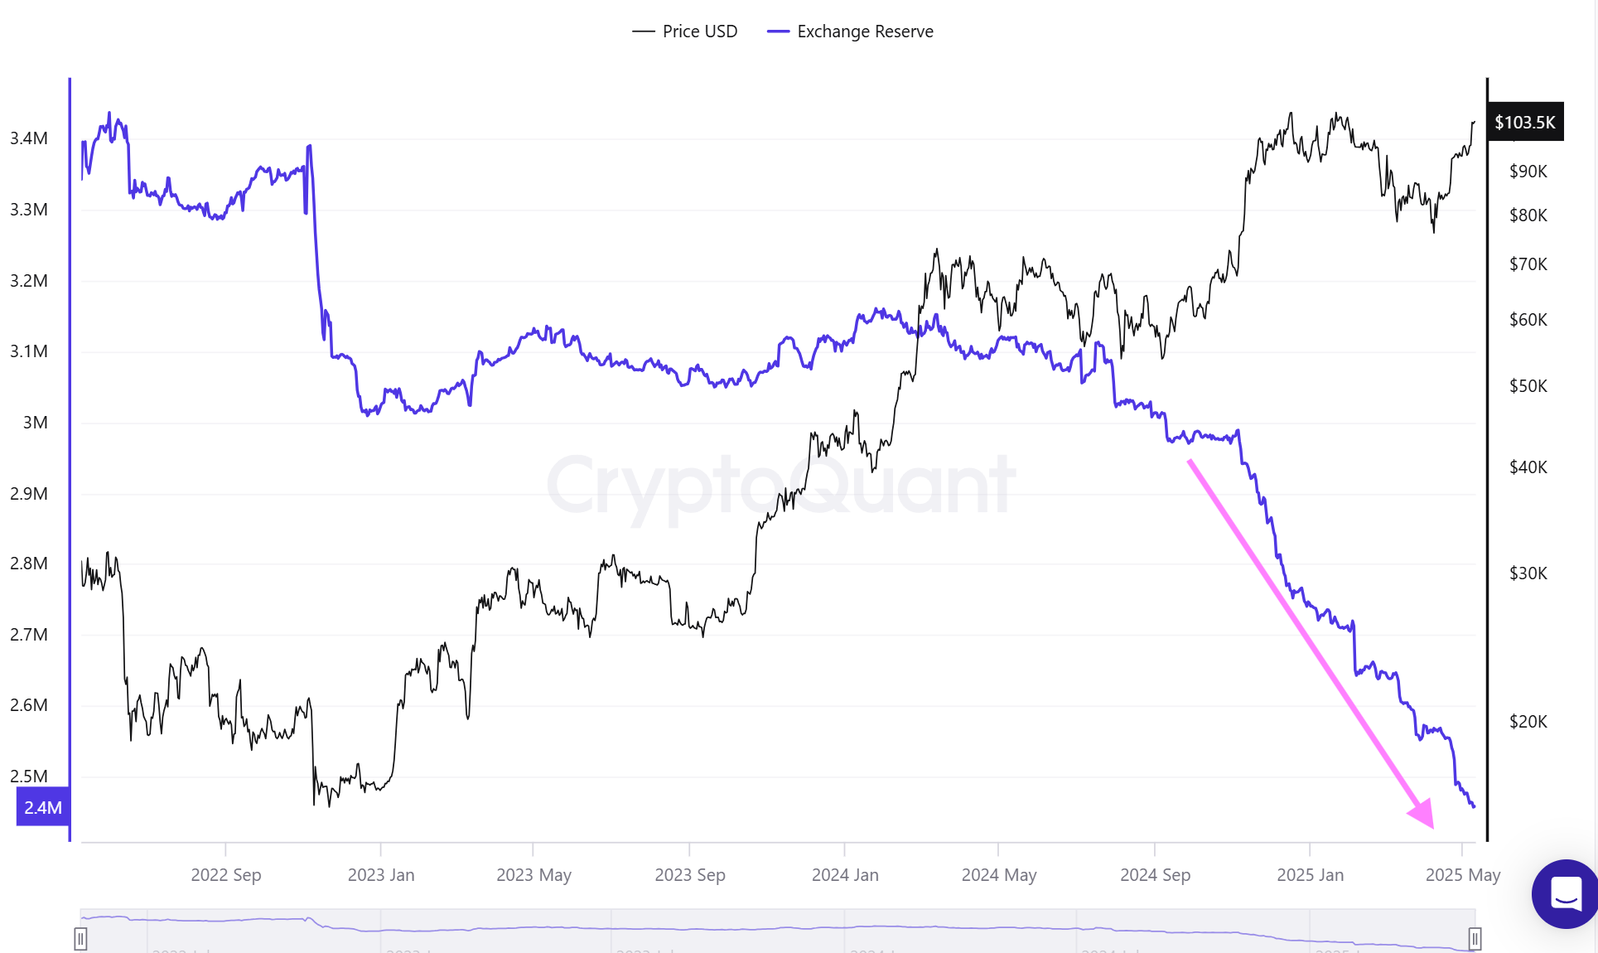The image size is (1598, 953).
Task: Click the 3.4M reserve axis label
Action: coord(29,138)
